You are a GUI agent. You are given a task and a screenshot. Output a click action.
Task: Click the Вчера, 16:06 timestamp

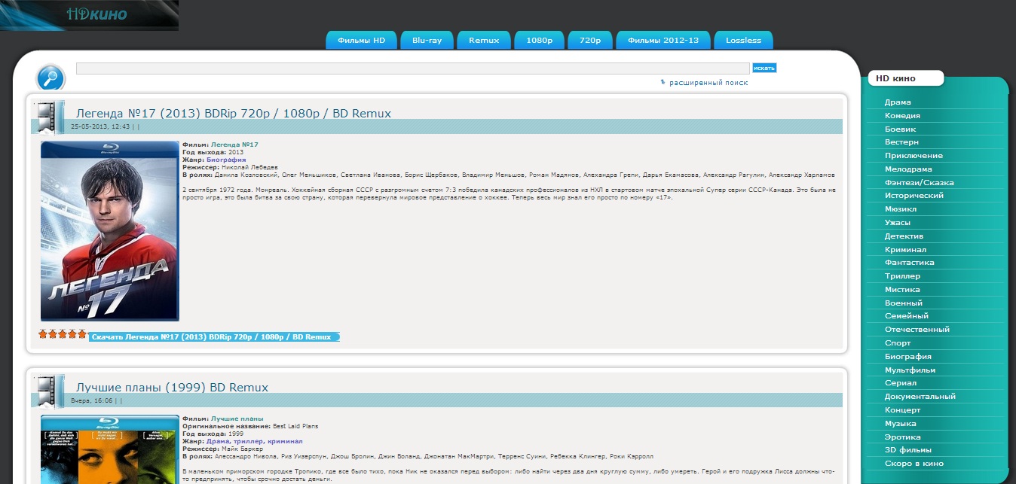coord(91,401)
